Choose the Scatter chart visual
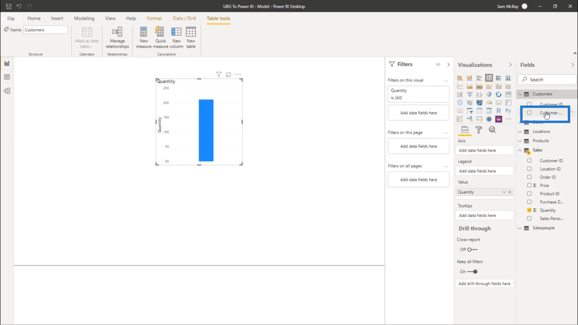Screen dimensions: 578x325 pyautogui.click(x=479, y=95)
